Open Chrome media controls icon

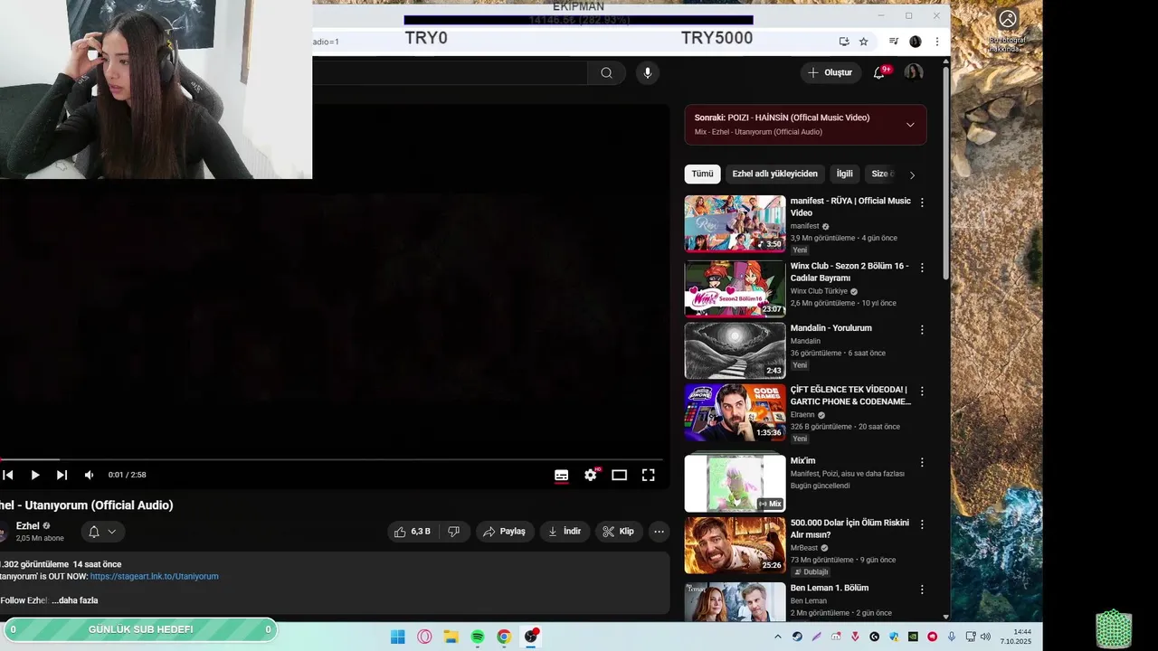[x=894, y=42]
